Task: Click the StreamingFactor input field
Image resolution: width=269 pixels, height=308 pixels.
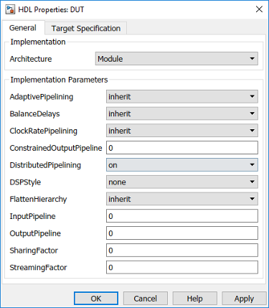Action: 182,267
